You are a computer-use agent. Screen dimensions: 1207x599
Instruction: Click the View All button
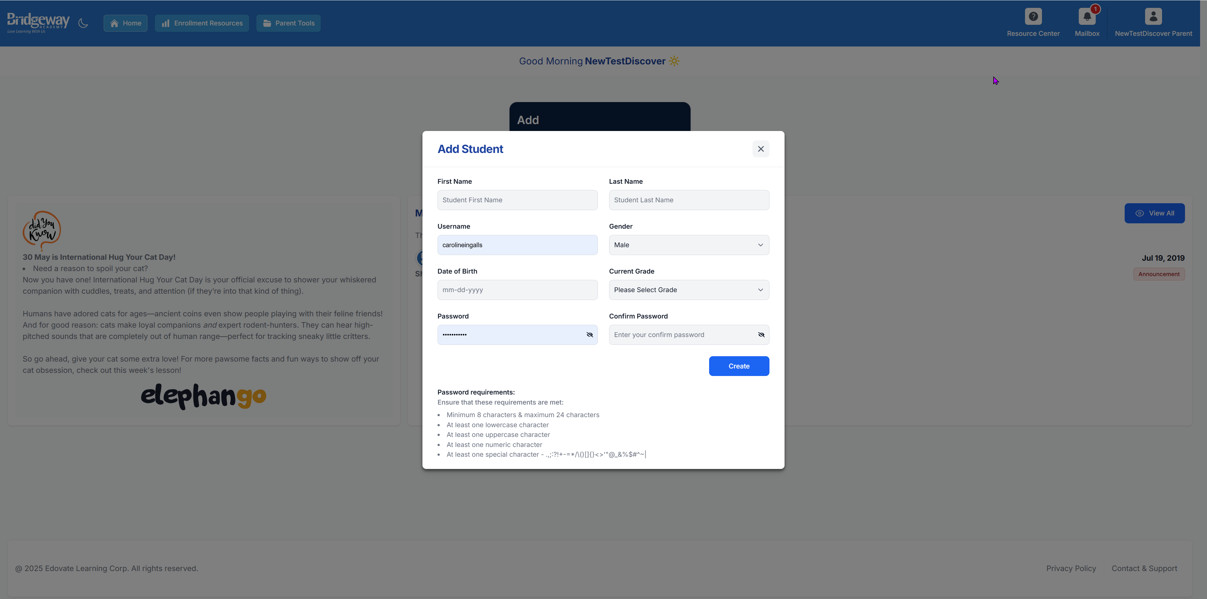[1154, 213]
